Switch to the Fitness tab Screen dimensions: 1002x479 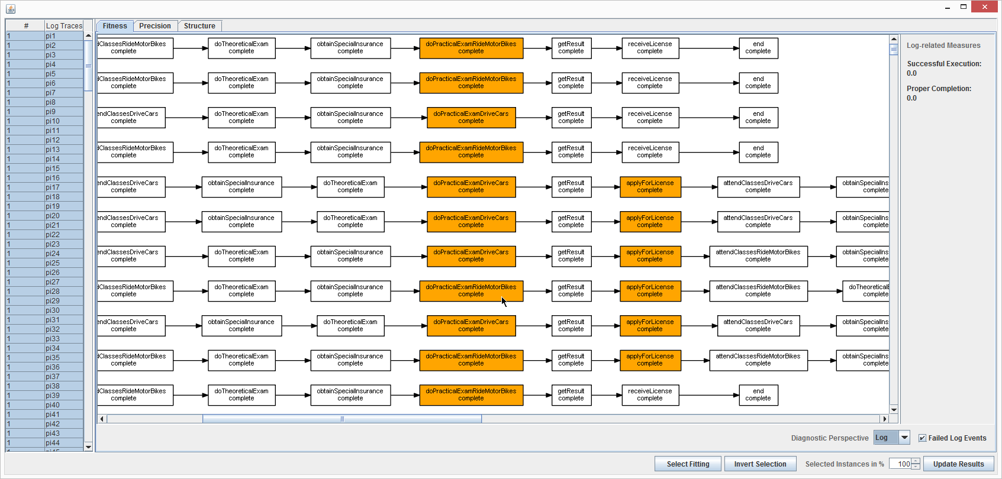coord(115,26)
